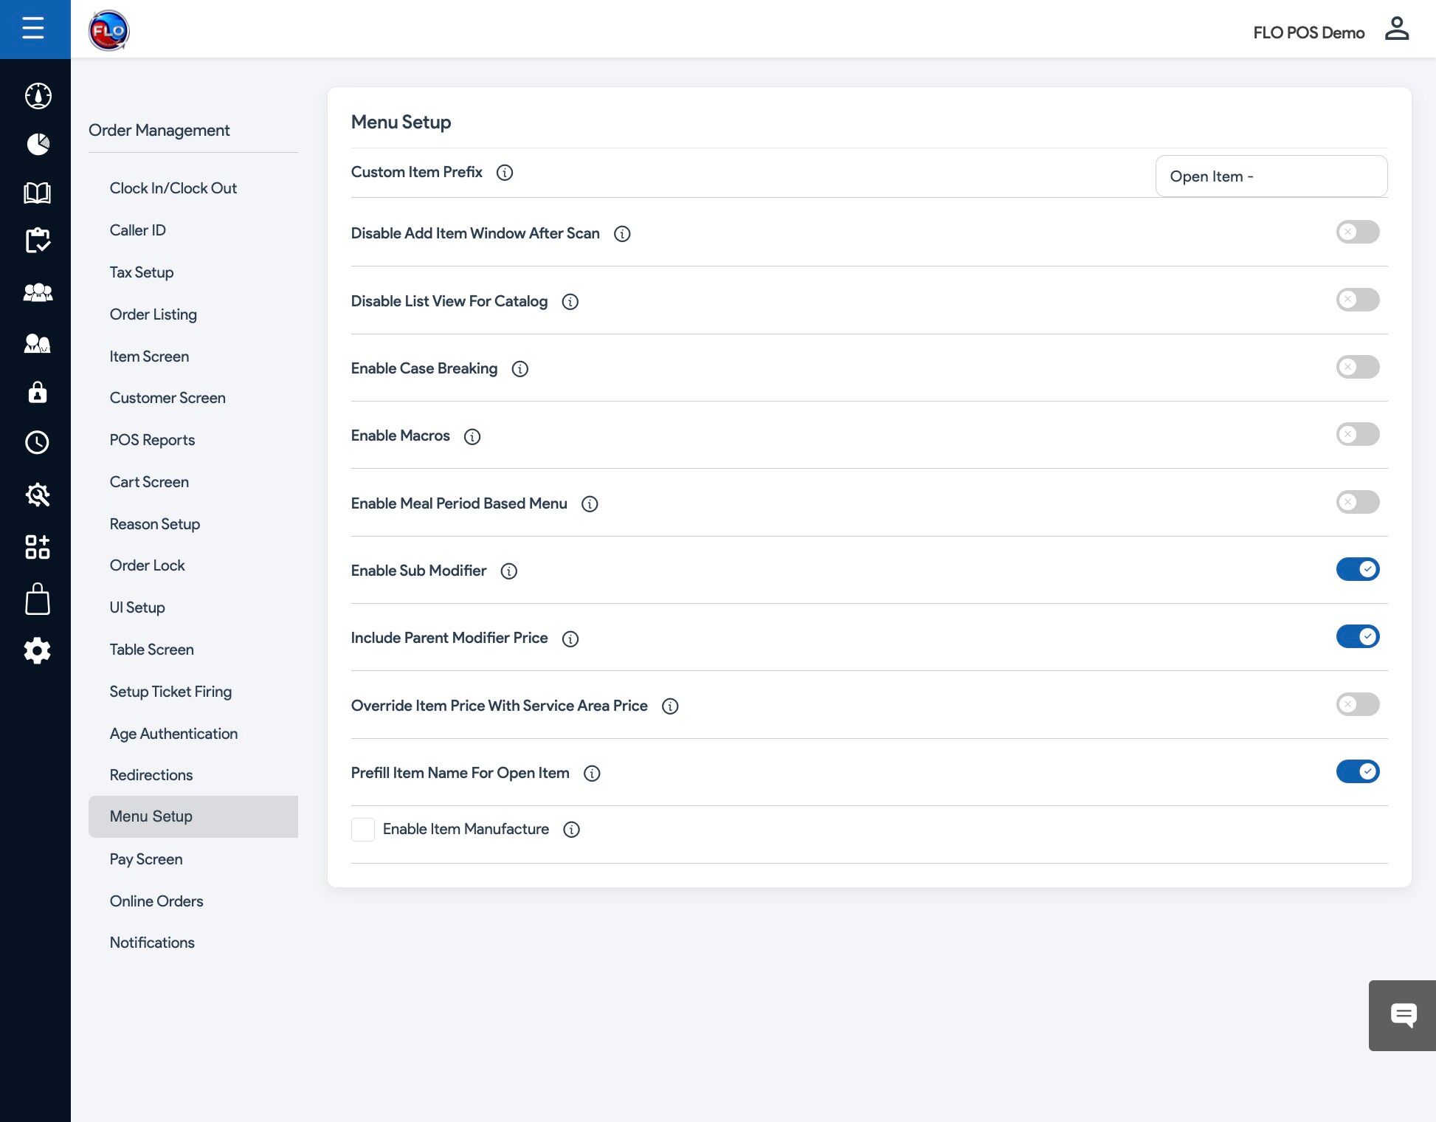Open the clipboard checklist sidebar icon
1436x1122 pixels.
pos(37,241)
